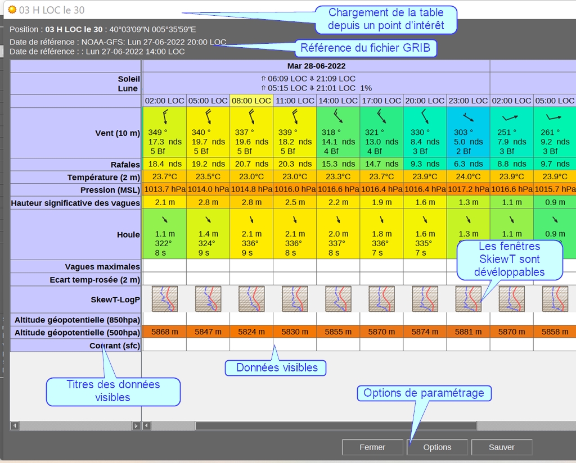Click the Sauver button

(x=502, y=447)
